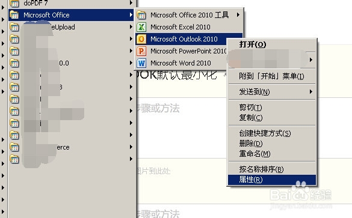Click the doPDF 7 folder icon

click(x=14, y=3)
